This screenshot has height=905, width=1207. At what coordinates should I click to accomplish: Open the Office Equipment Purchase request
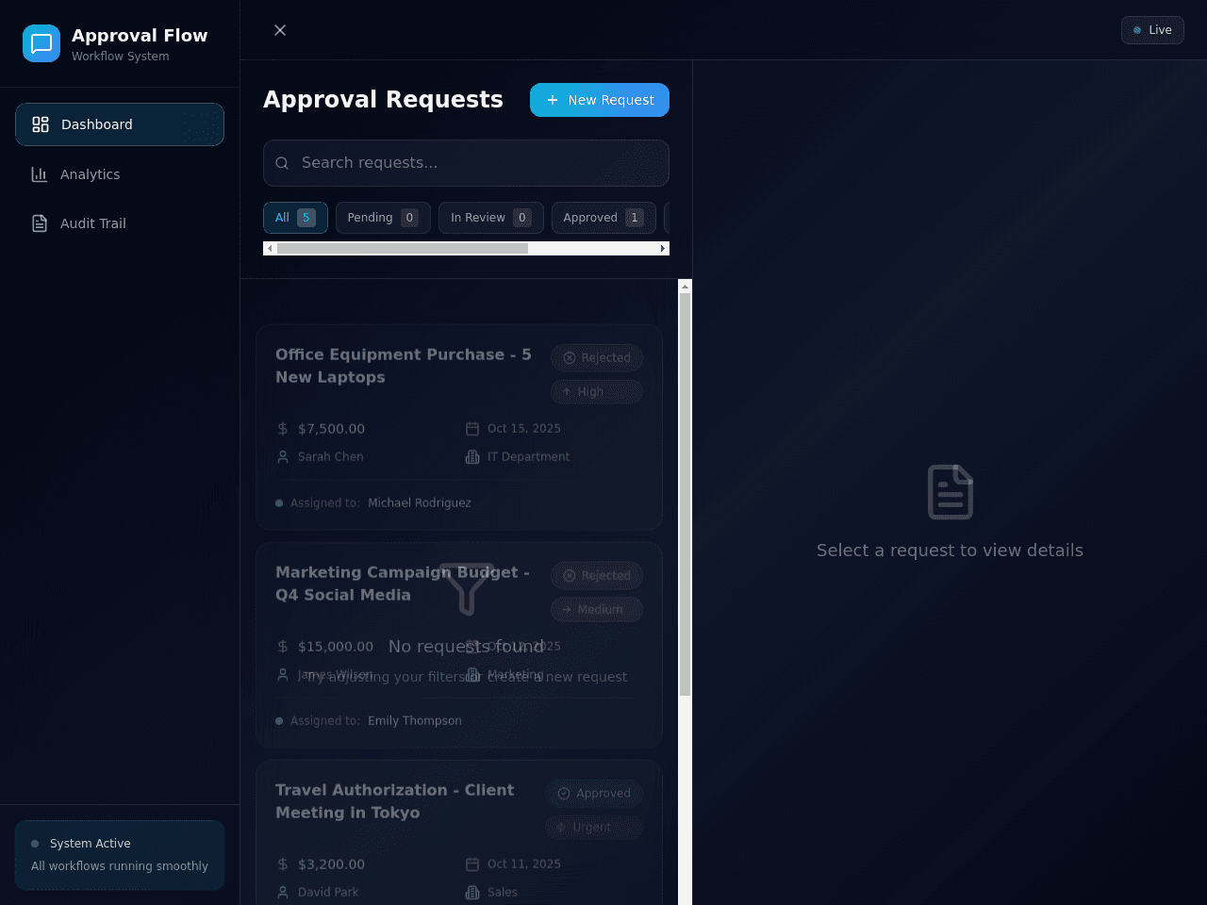(459, 427)
